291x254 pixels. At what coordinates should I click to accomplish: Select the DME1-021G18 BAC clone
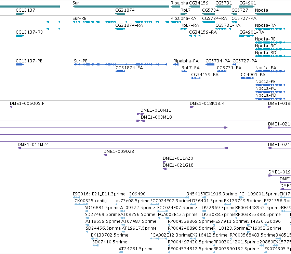[227, 169]
